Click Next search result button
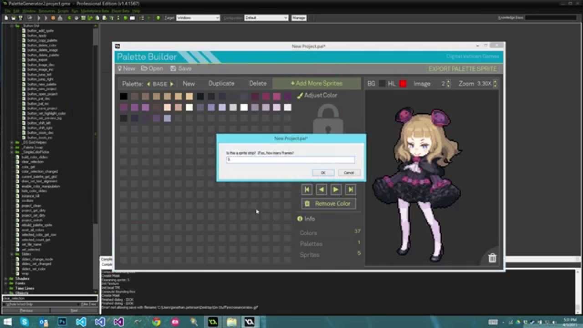Screen dimensions: 583x328 pos(74,310)
